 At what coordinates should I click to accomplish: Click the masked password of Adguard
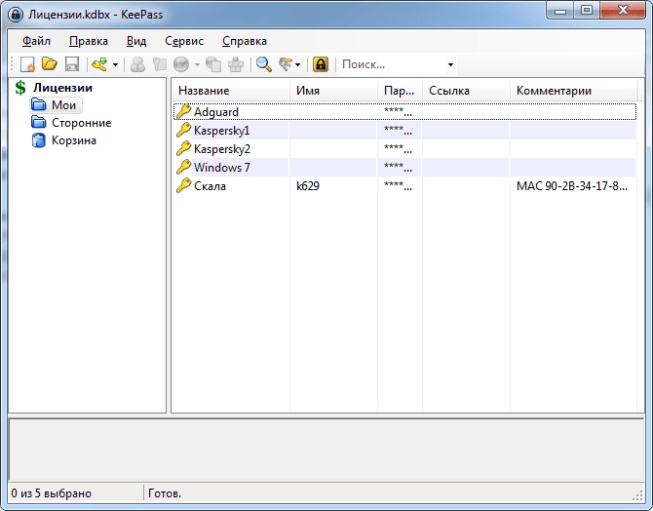pos(398,112)
